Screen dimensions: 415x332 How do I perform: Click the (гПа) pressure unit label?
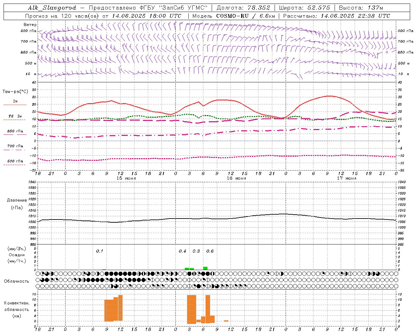[17, 208]
